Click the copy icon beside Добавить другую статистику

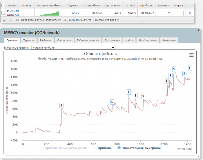click(x=17, y=20)
